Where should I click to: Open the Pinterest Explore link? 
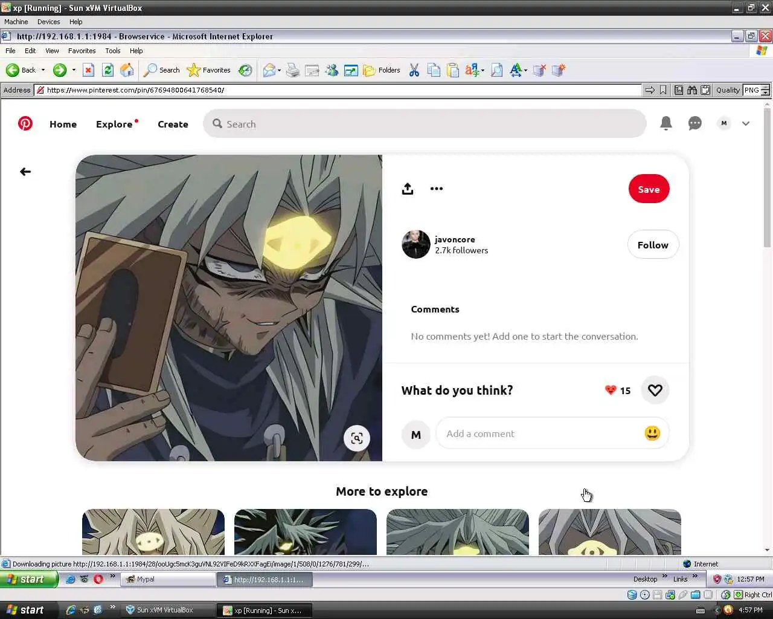click(x=114, y=124)
